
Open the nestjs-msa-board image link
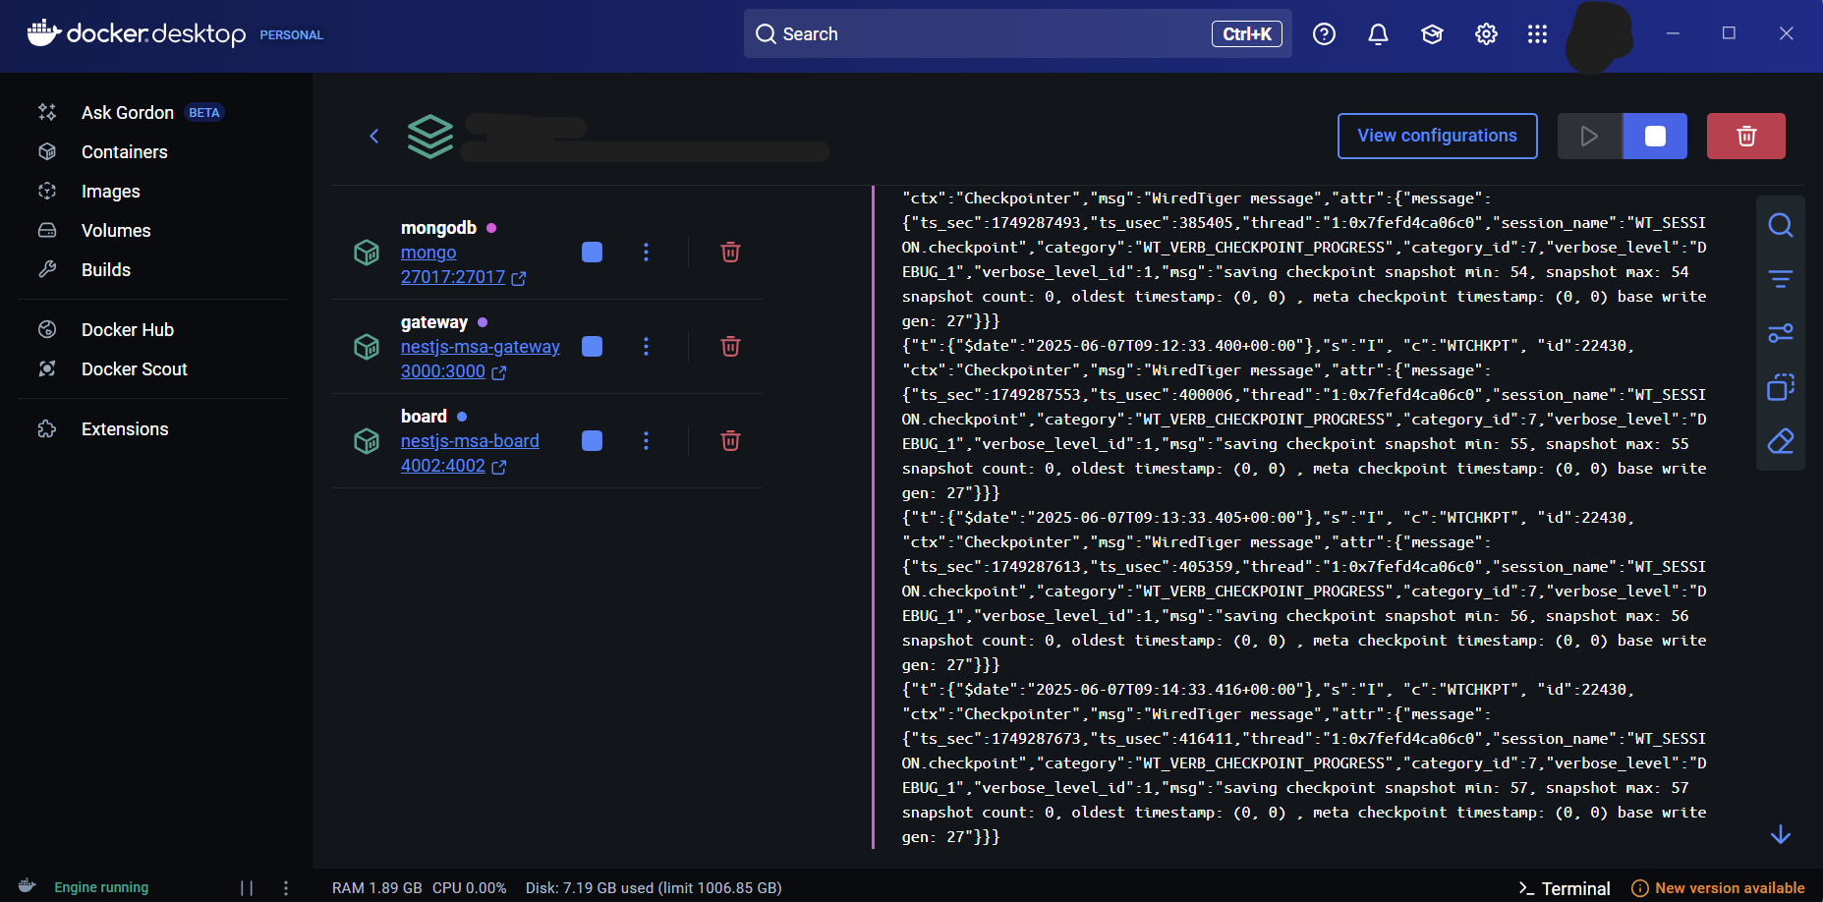[470, 441]
